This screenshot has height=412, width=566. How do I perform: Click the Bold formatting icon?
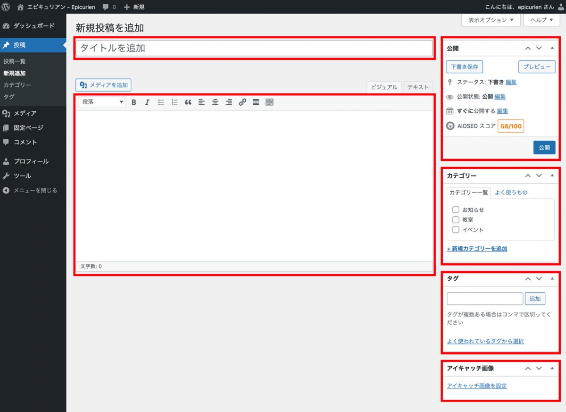coord(134,102)
